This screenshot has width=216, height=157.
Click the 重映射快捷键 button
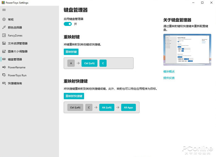(x=74, y=96)
